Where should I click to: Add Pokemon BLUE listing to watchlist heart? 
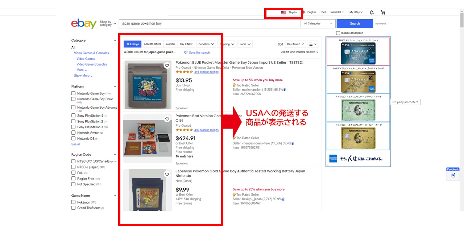[x=167, y=66]
